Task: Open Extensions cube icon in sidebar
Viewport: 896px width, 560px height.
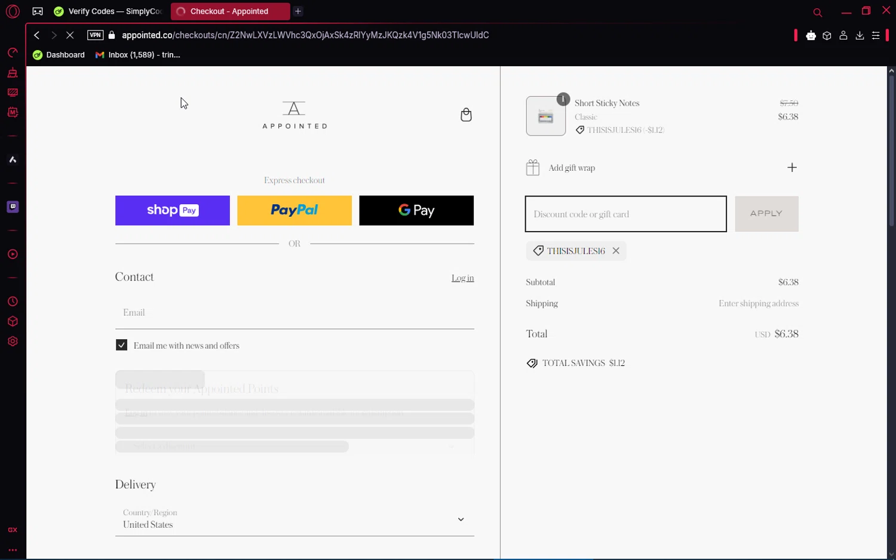Action: click(13, 321)
